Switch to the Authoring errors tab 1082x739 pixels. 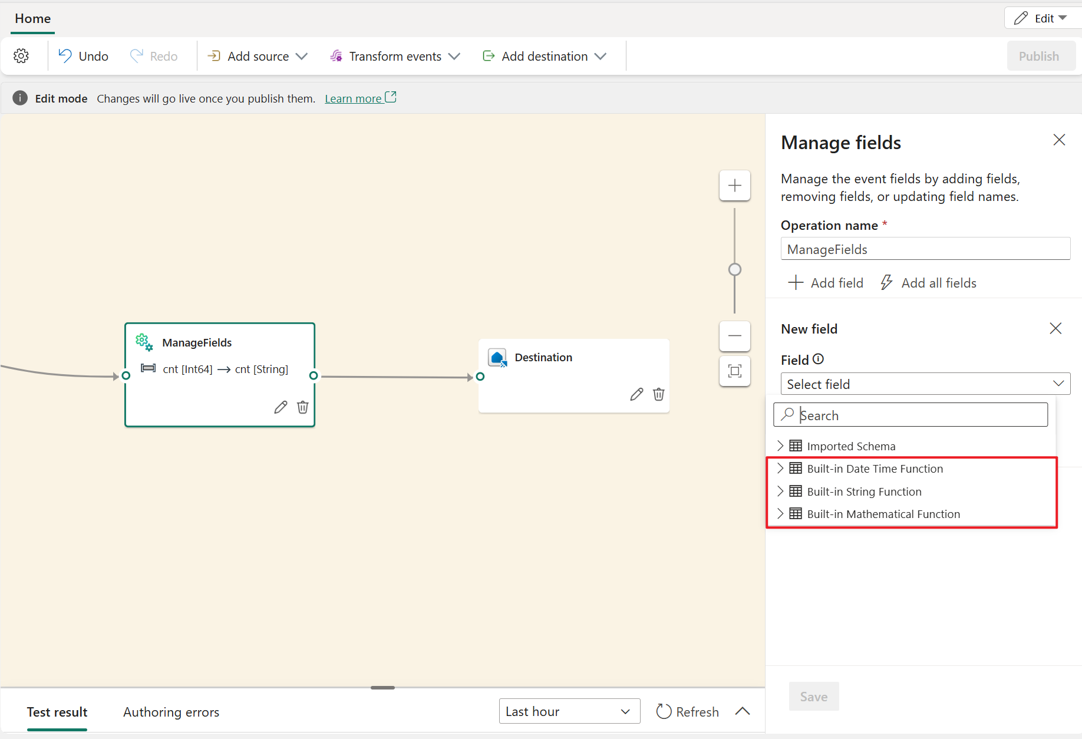point(171,712)
